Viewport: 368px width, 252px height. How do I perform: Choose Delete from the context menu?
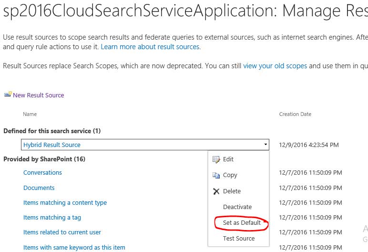232,191
